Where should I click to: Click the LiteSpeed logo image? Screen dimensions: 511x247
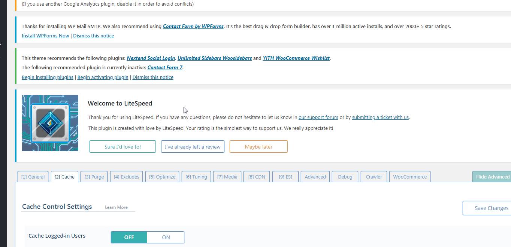point(50,123)
